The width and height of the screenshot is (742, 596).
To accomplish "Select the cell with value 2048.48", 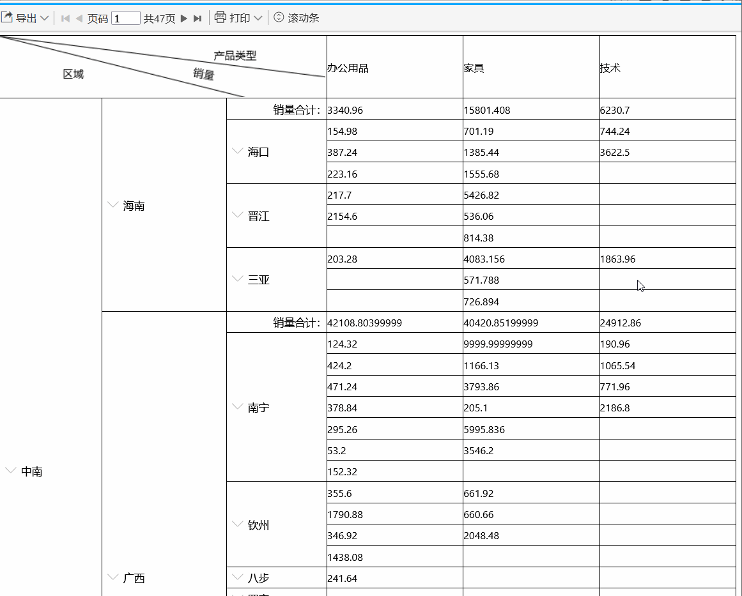I will click(x=531, y=535).
